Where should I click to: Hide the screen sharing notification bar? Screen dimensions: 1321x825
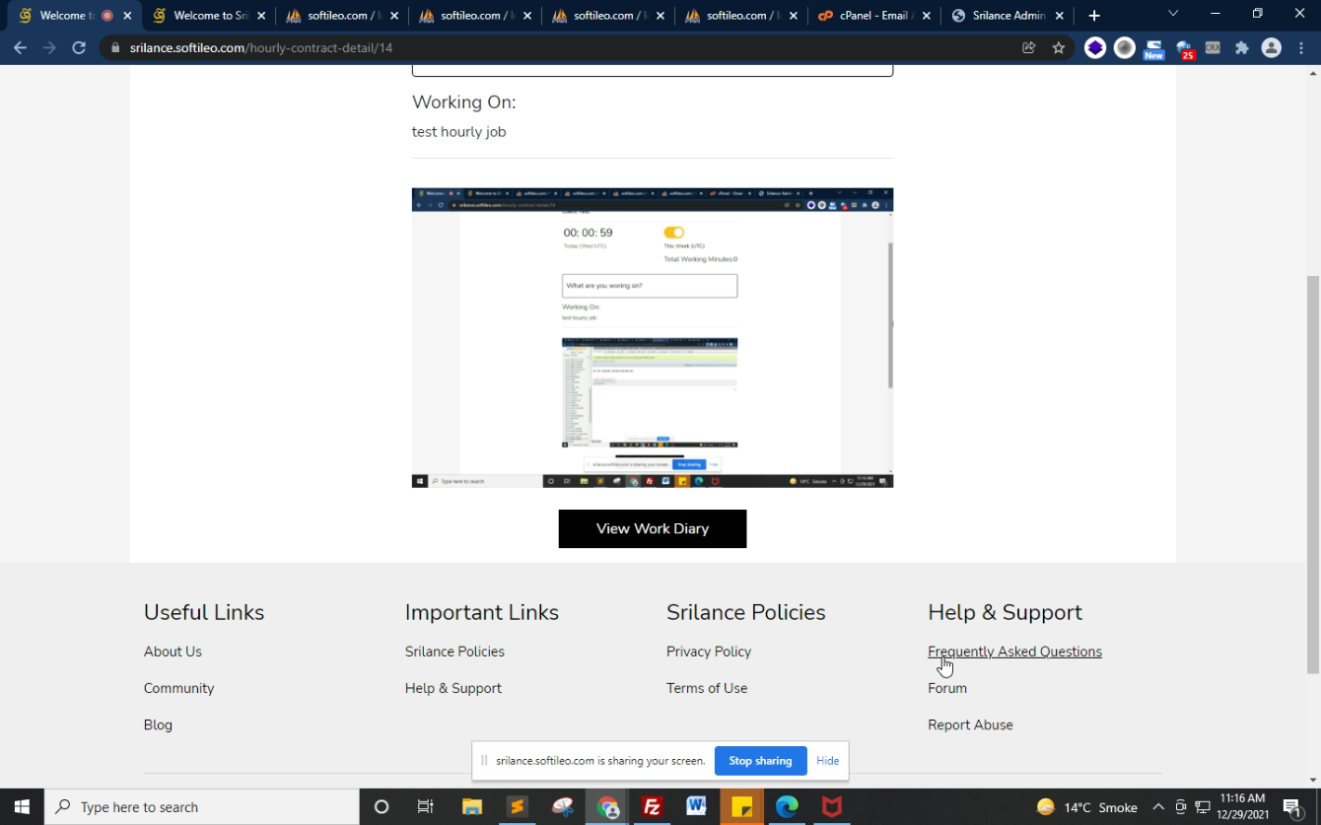point(827,761)
